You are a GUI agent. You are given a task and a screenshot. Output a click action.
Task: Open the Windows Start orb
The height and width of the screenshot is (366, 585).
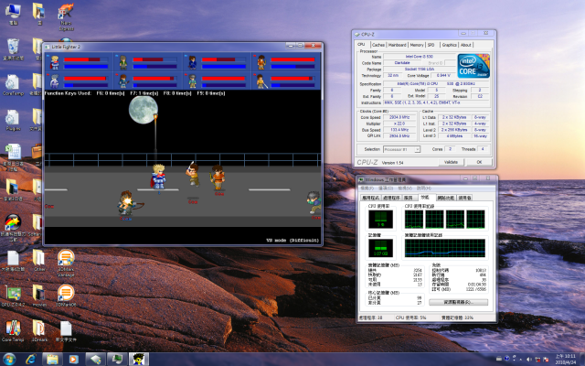point(9,360)
